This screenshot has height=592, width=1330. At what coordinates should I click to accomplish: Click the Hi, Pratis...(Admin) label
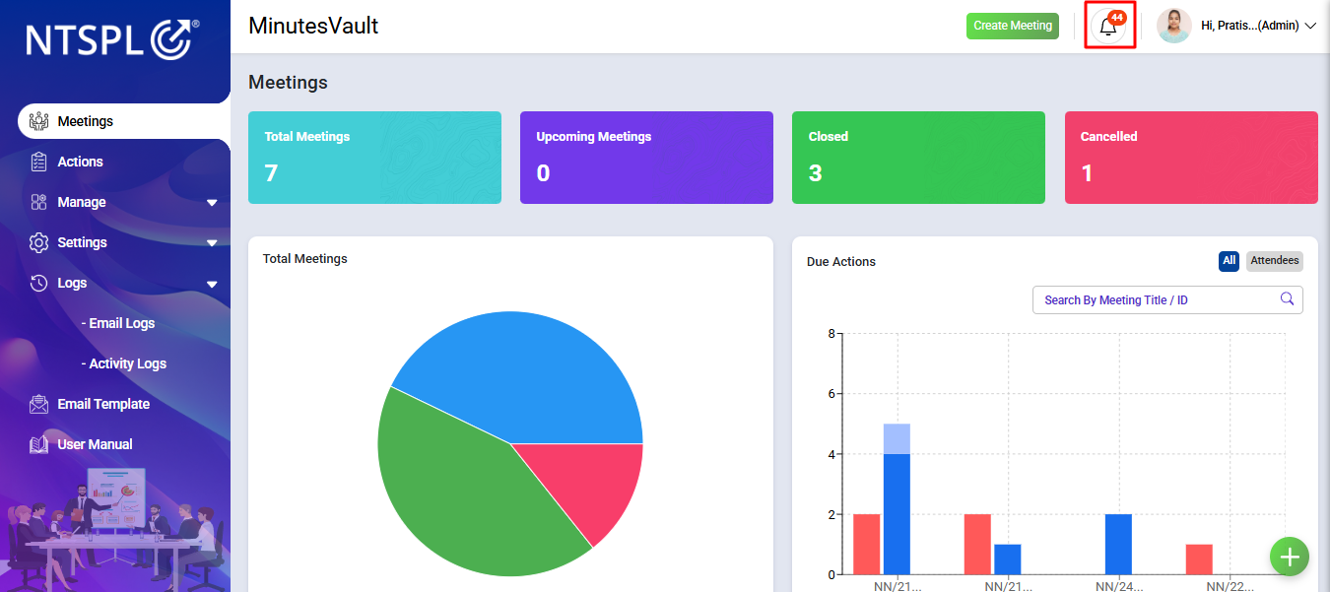[x=1250, y=26]
